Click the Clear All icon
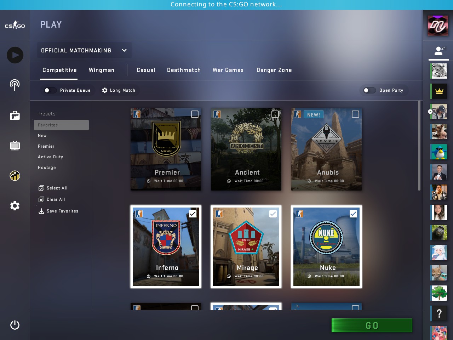 (41, 199)
